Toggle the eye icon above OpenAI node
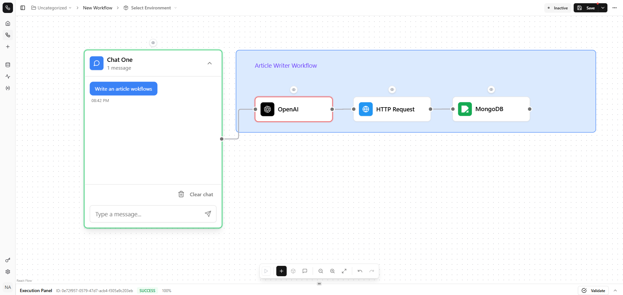This screenshot has height=295, width=623. click(294, 90)
